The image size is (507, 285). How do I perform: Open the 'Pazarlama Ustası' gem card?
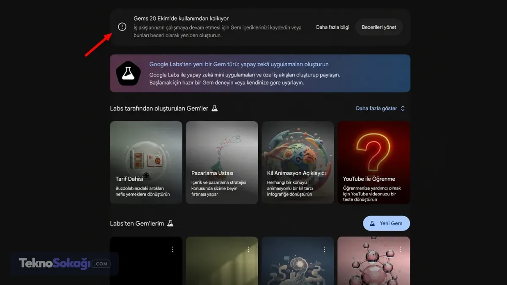click(222, 163)
